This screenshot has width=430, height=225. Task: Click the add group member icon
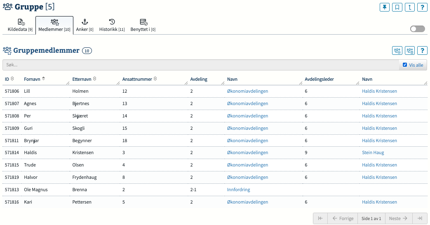click(x=397, y=50)
